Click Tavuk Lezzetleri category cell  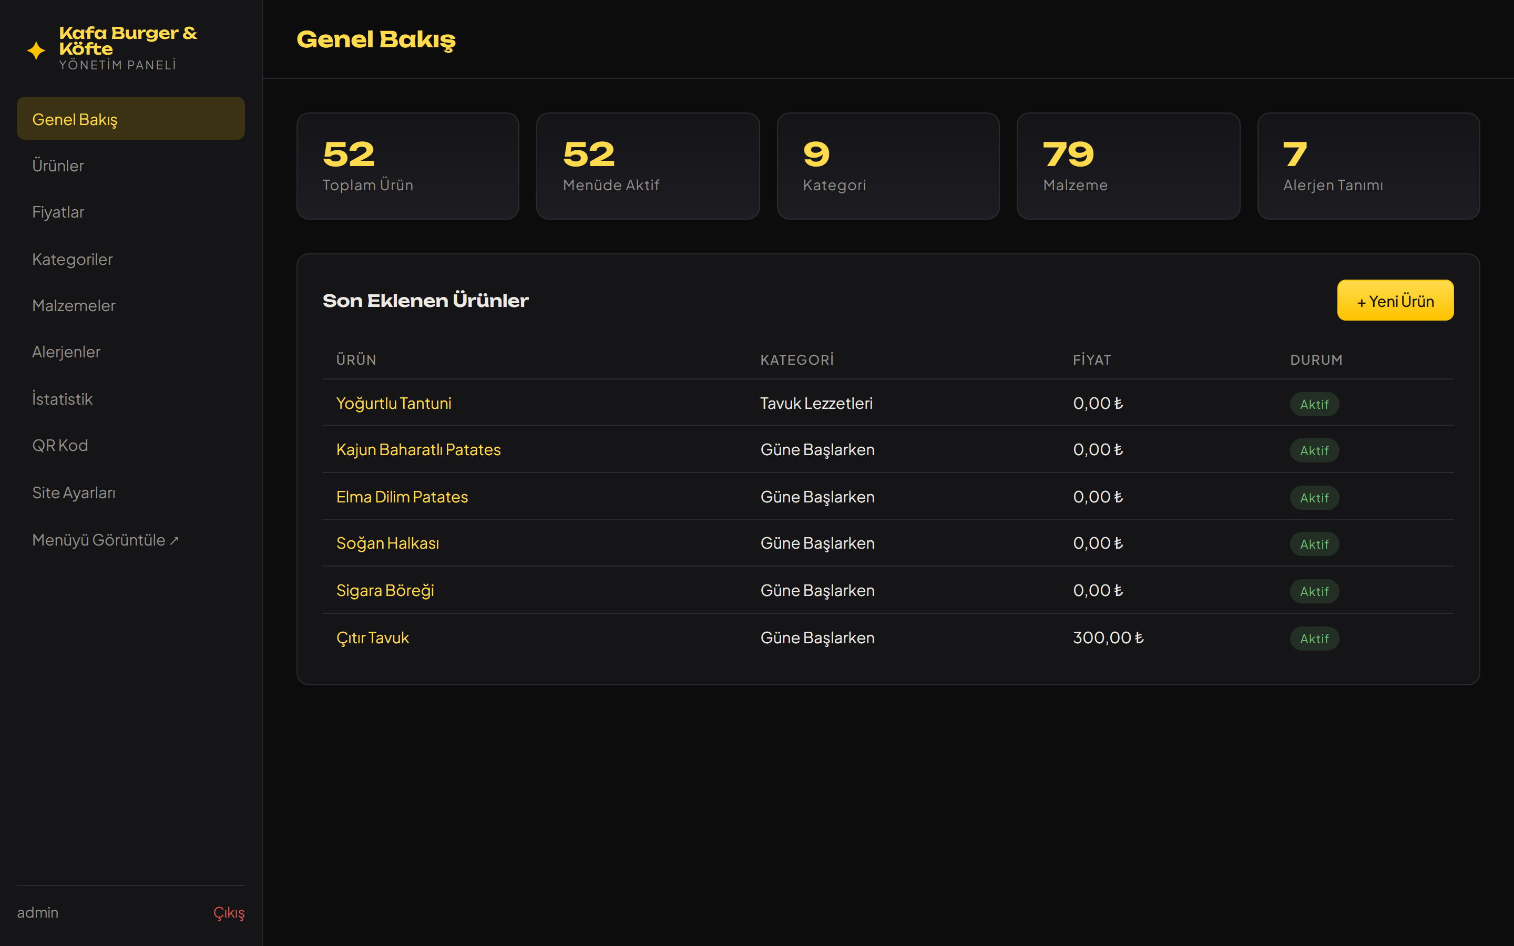[x=816, y=404]
